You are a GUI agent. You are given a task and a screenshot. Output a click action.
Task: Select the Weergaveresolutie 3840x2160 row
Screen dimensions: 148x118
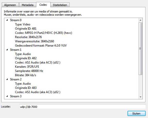pos(35,41)
